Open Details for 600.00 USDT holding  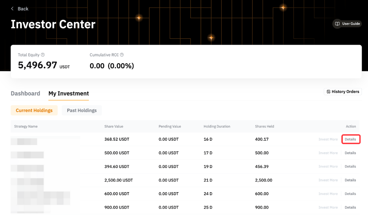click(350, 194)
